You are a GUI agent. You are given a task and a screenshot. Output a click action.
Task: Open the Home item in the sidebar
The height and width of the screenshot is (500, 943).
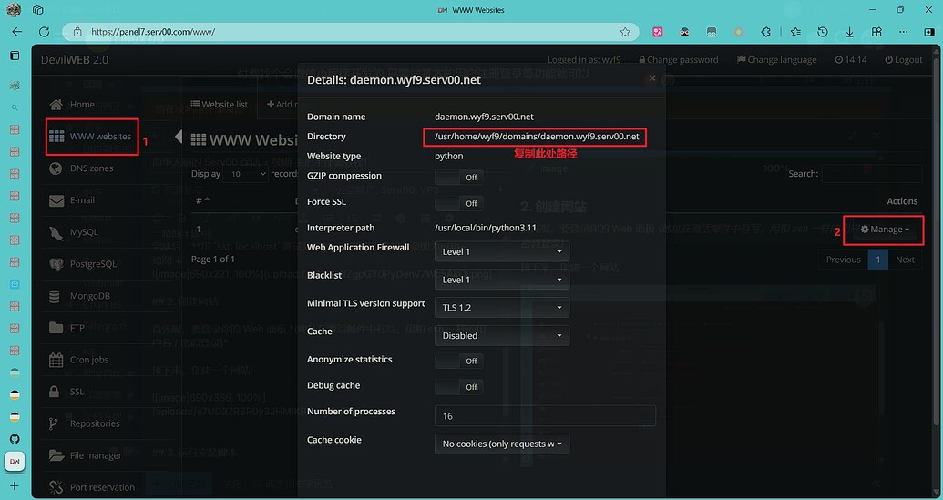pyautogui.click(x=72, y=105)
